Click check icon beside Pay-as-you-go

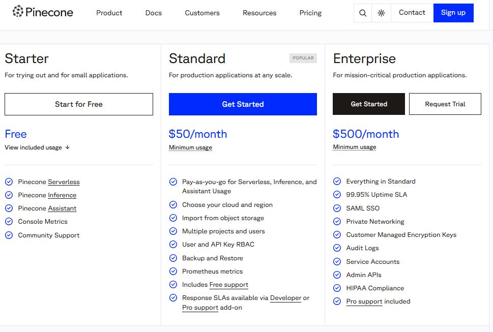click(173, 182)
